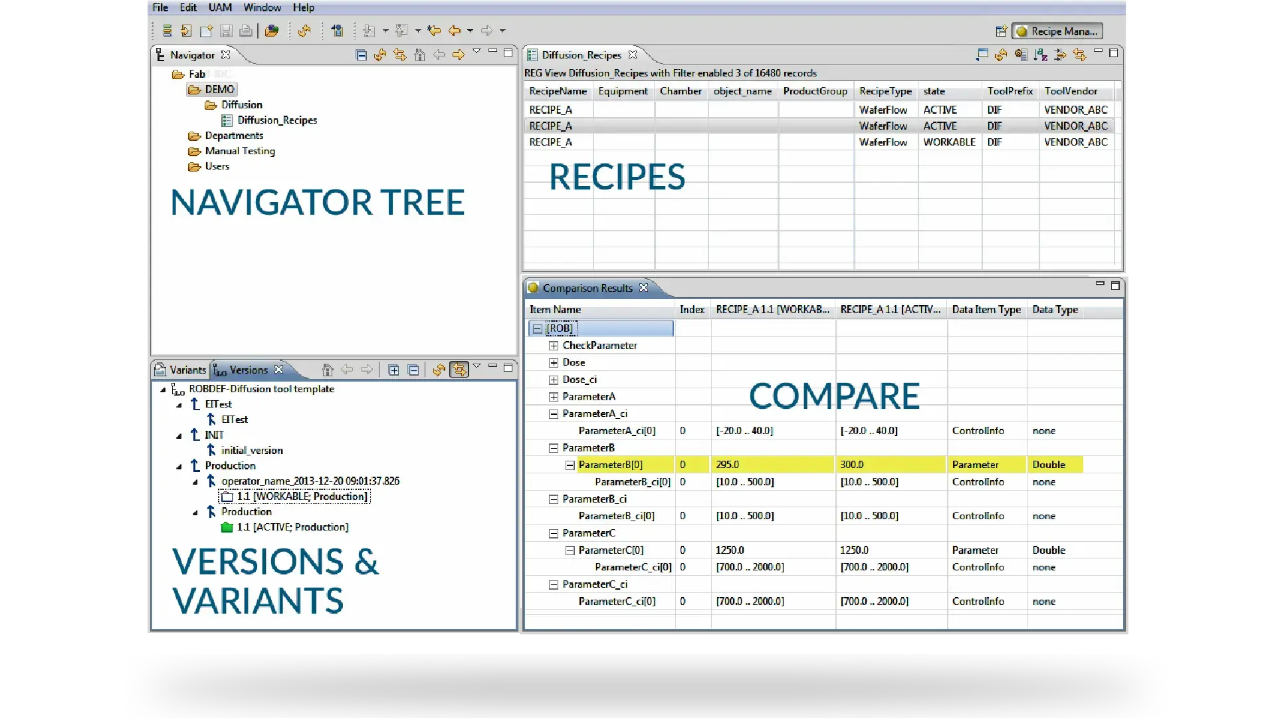Click the Recipe Manager perspective button

point(1057,31)
